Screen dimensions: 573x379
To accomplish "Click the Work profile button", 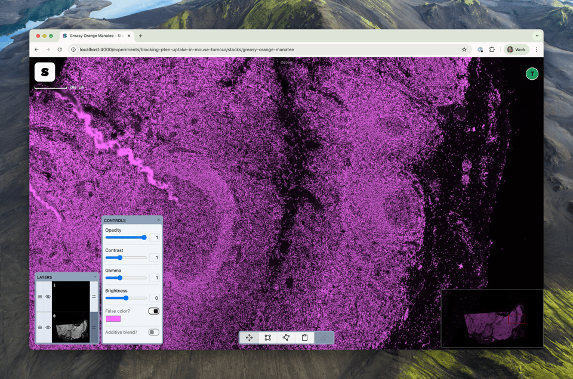I will (x=516, y=49).
